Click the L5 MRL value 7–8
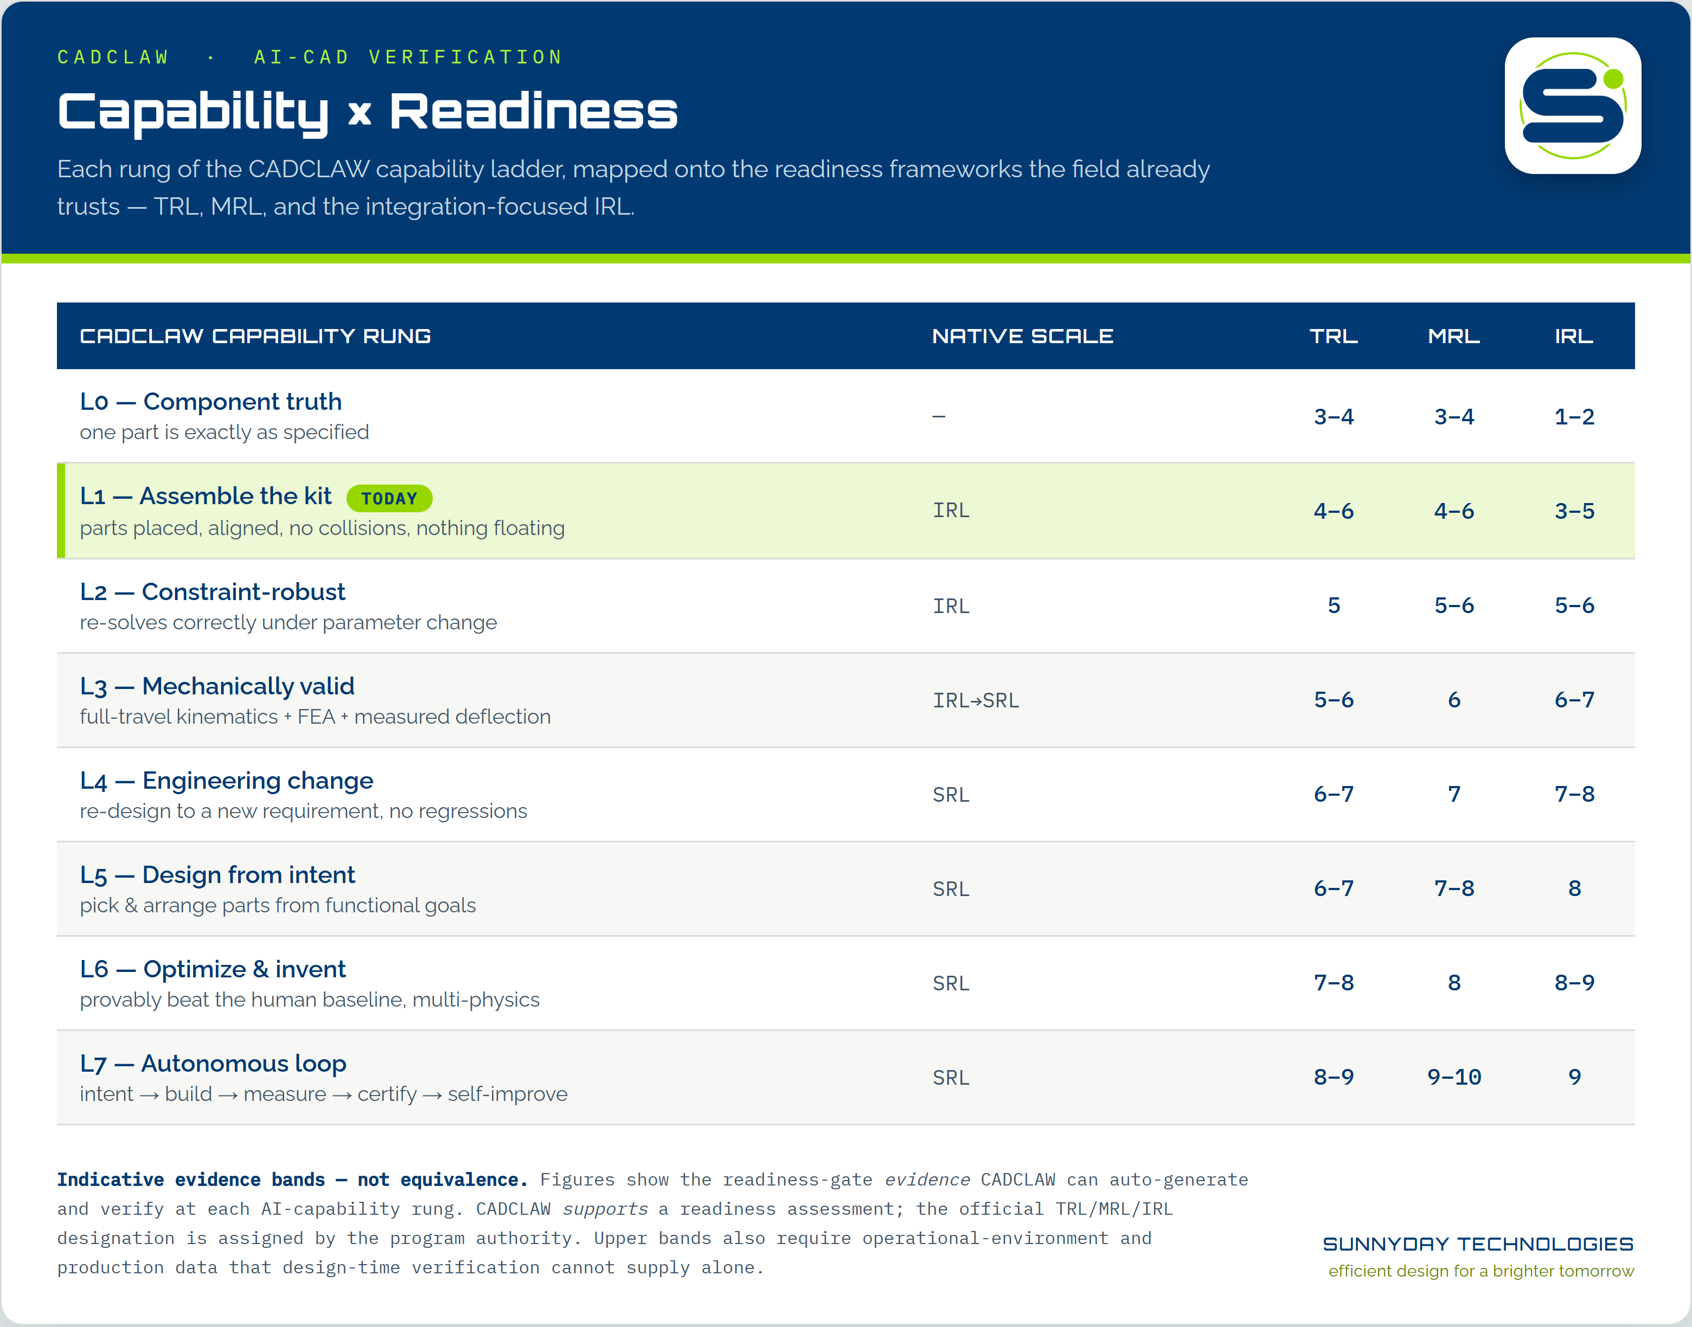The image size is (1692, 1327). [1454, 889]
